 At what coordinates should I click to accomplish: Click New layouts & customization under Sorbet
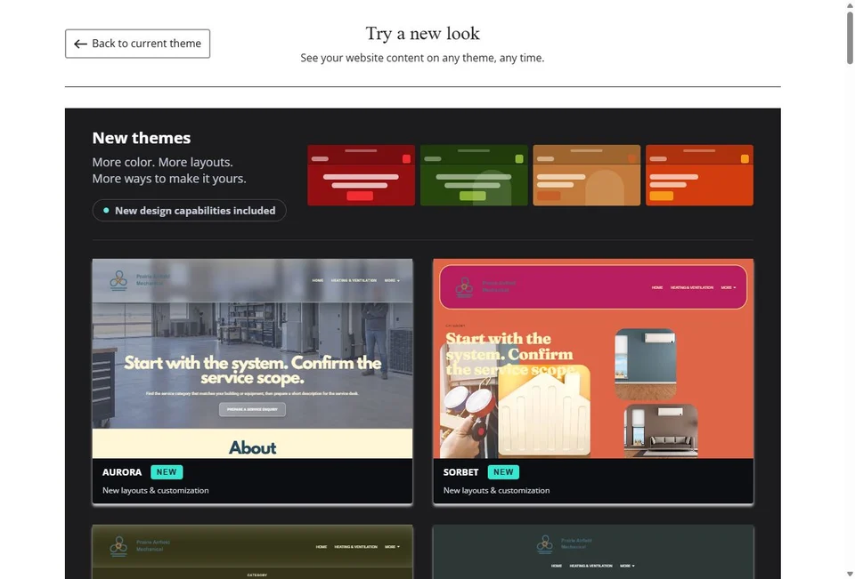496,490
